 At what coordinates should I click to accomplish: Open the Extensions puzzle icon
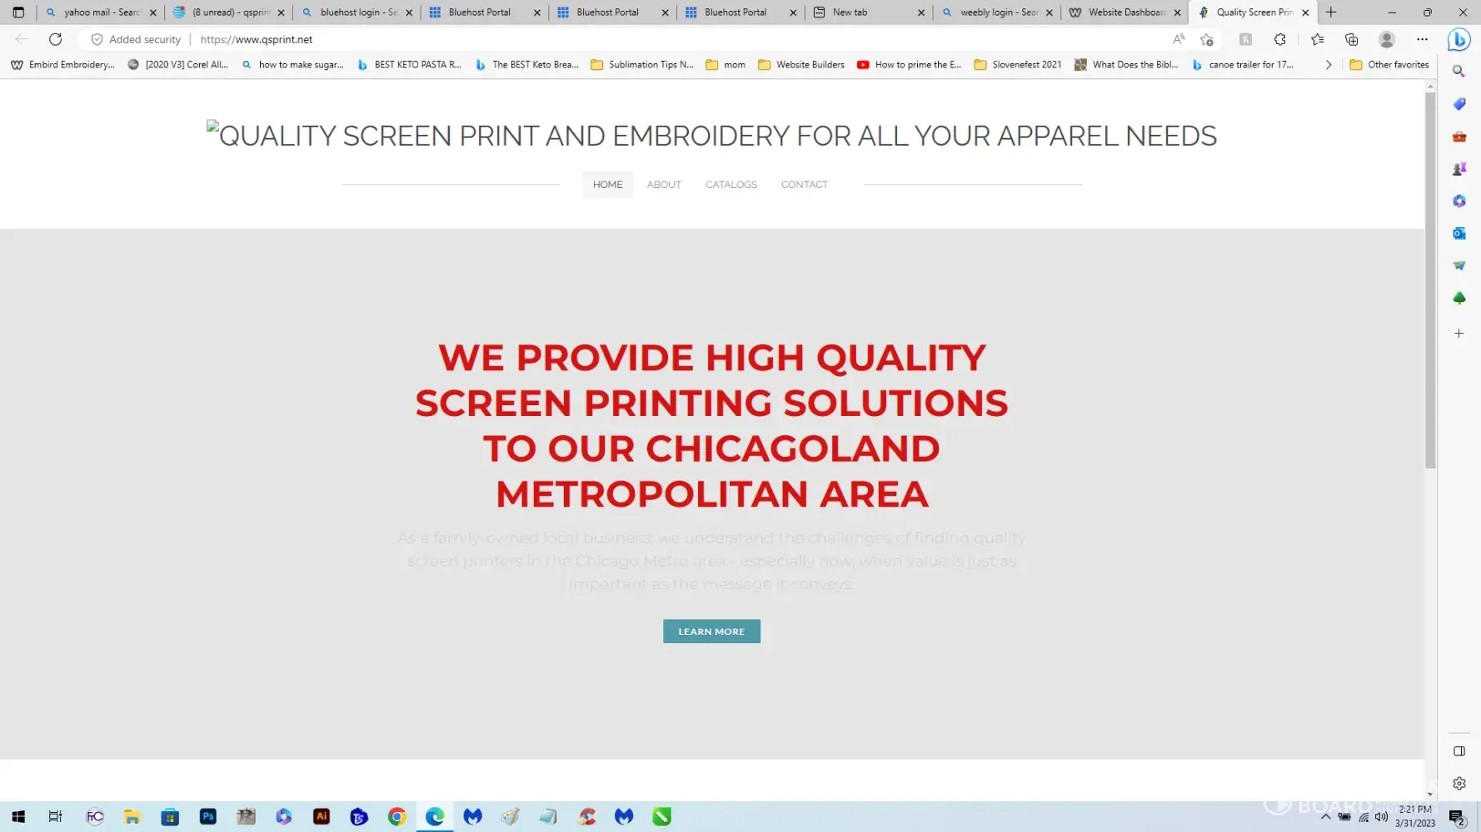(1280, 39)
